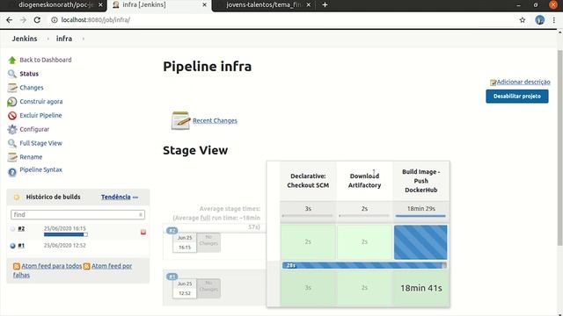Image resolution: width=563 pixels, height=316 pixels.
Task: Click the #2 badge in Stage View
Action: 172,231
